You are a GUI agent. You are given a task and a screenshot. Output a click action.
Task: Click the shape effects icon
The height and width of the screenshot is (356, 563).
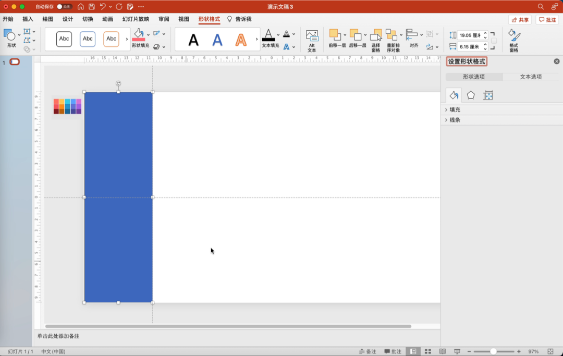pyautogui.click(x=156, y=47)
